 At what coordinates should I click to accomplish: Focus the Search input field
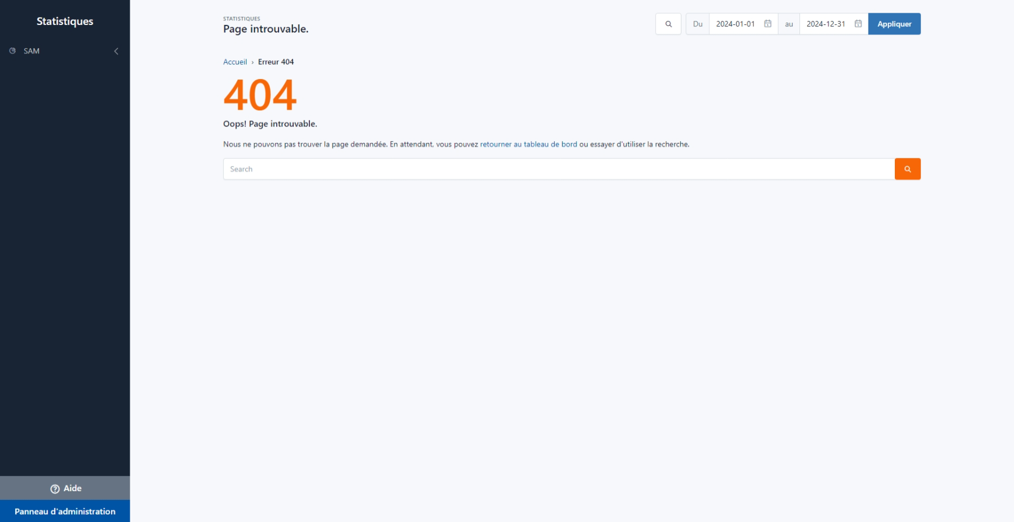(559, 169)
